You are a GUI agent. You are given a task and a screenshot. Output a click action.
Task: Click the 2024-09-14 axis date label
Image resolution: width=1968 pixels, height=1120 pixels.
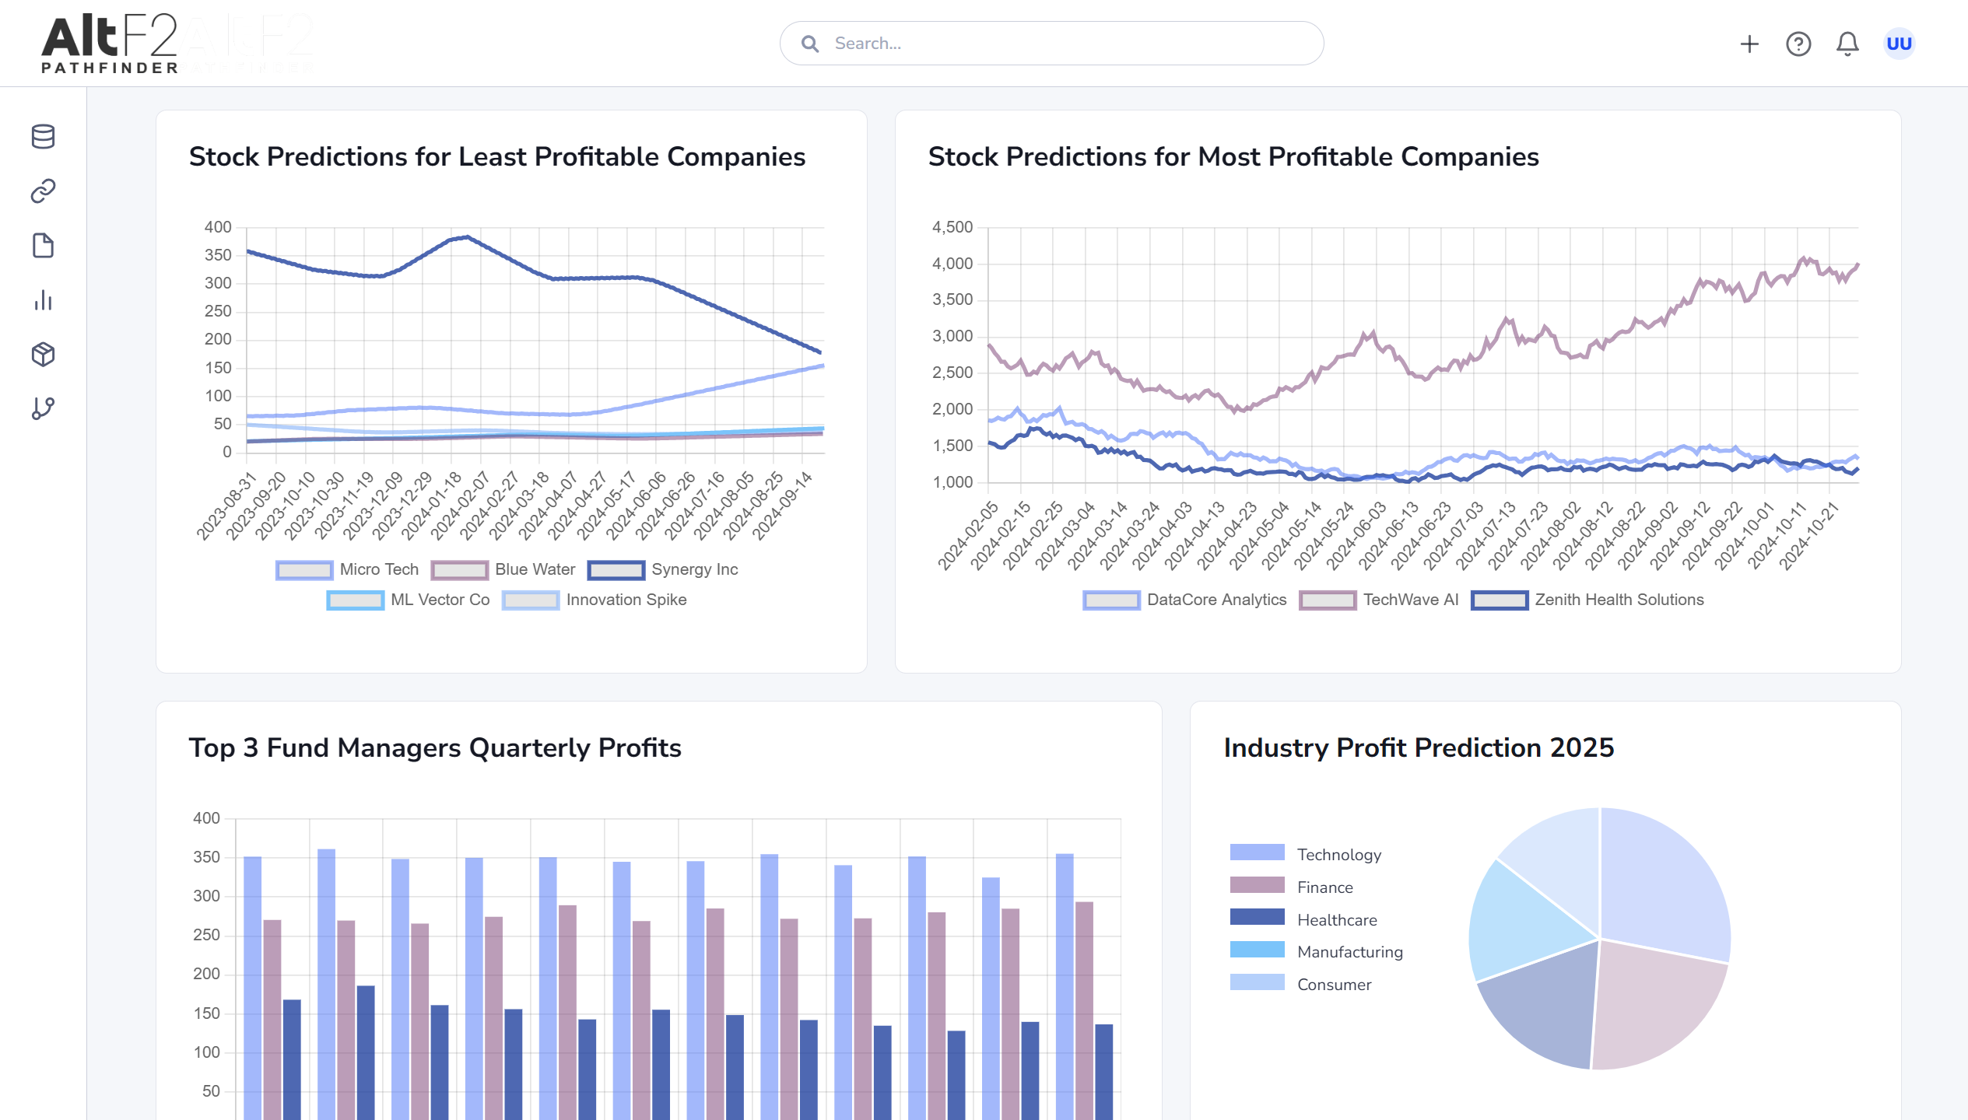click(782, 506)
